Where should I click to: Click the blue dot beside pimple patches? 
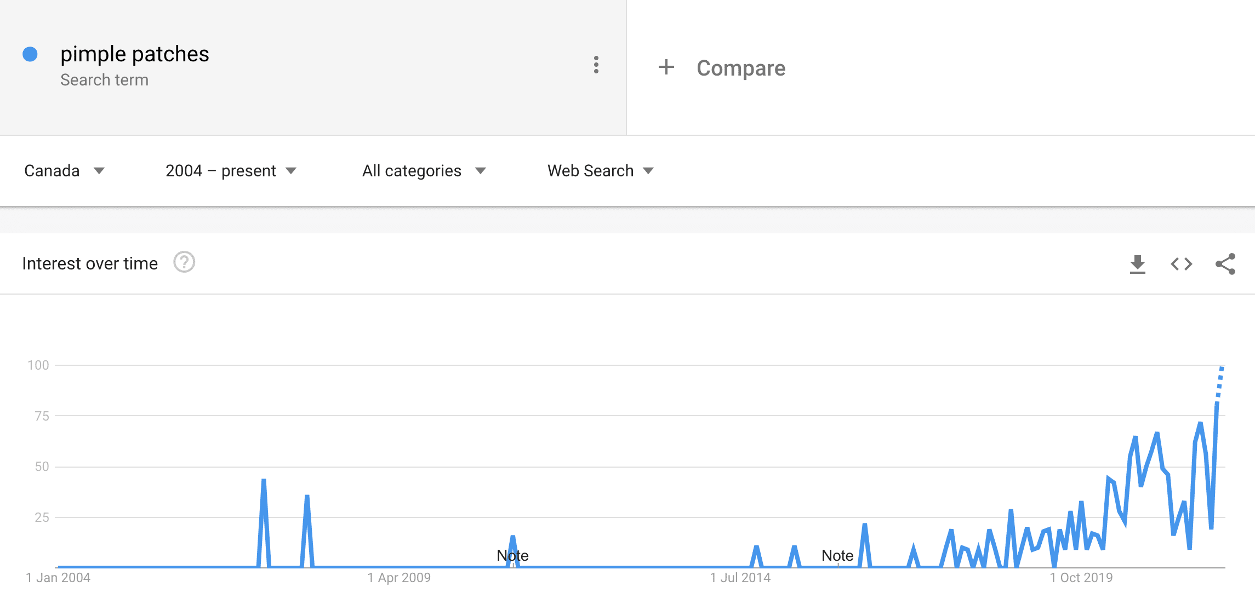[30, 54]
